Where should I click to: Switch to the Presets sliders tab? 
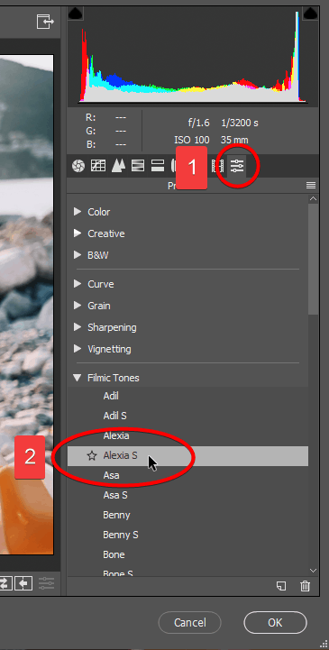[x=237, y=166]
